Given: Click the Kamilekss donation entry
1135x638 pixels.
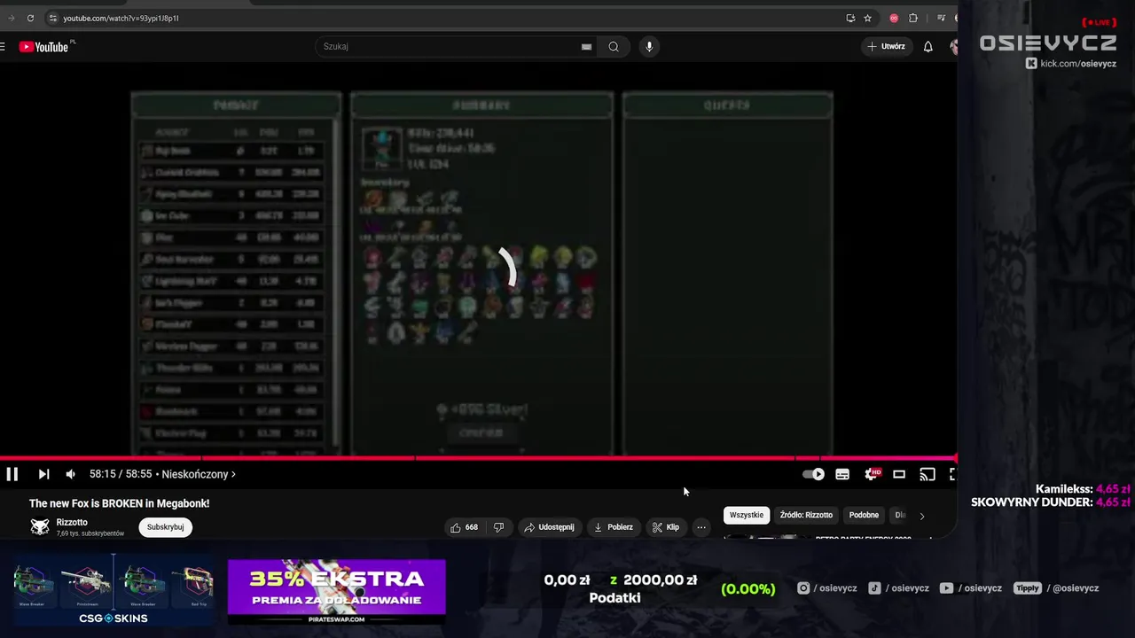Looking at the screenshot, I should point(1083,489).
